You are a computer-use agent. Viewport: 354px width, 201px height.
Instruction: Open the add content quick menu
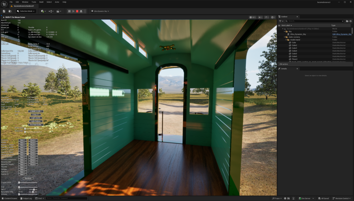click(43, 11)
